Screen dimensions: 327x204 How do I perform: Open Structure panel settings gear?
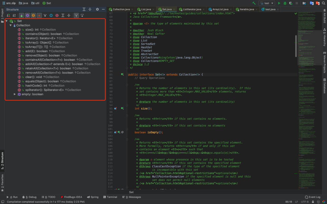(x=97, y=9)
